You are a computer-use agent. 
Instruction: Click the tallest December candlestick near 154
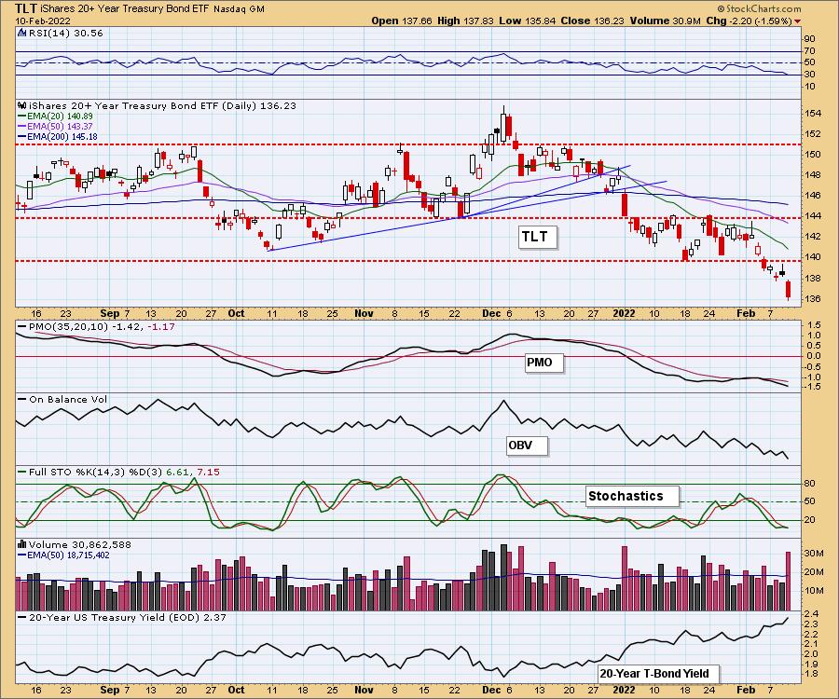503,124
